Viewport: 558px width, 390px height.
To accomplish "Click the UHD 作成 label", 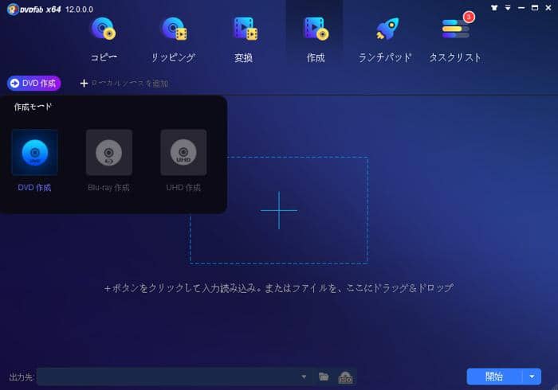I will coord(183,188).
